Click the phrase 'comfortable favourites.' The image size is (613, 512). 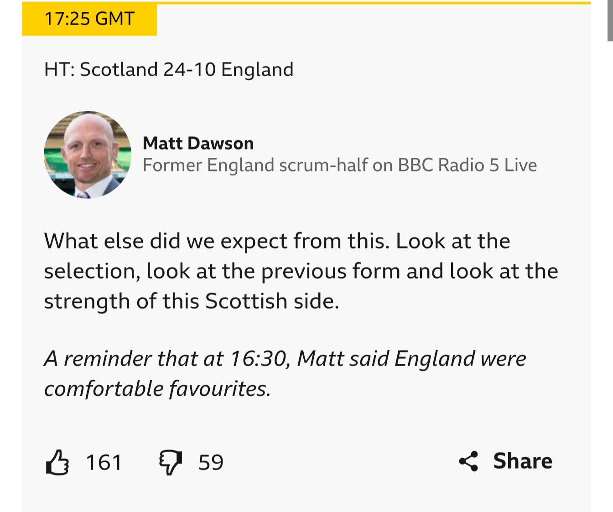157,389
